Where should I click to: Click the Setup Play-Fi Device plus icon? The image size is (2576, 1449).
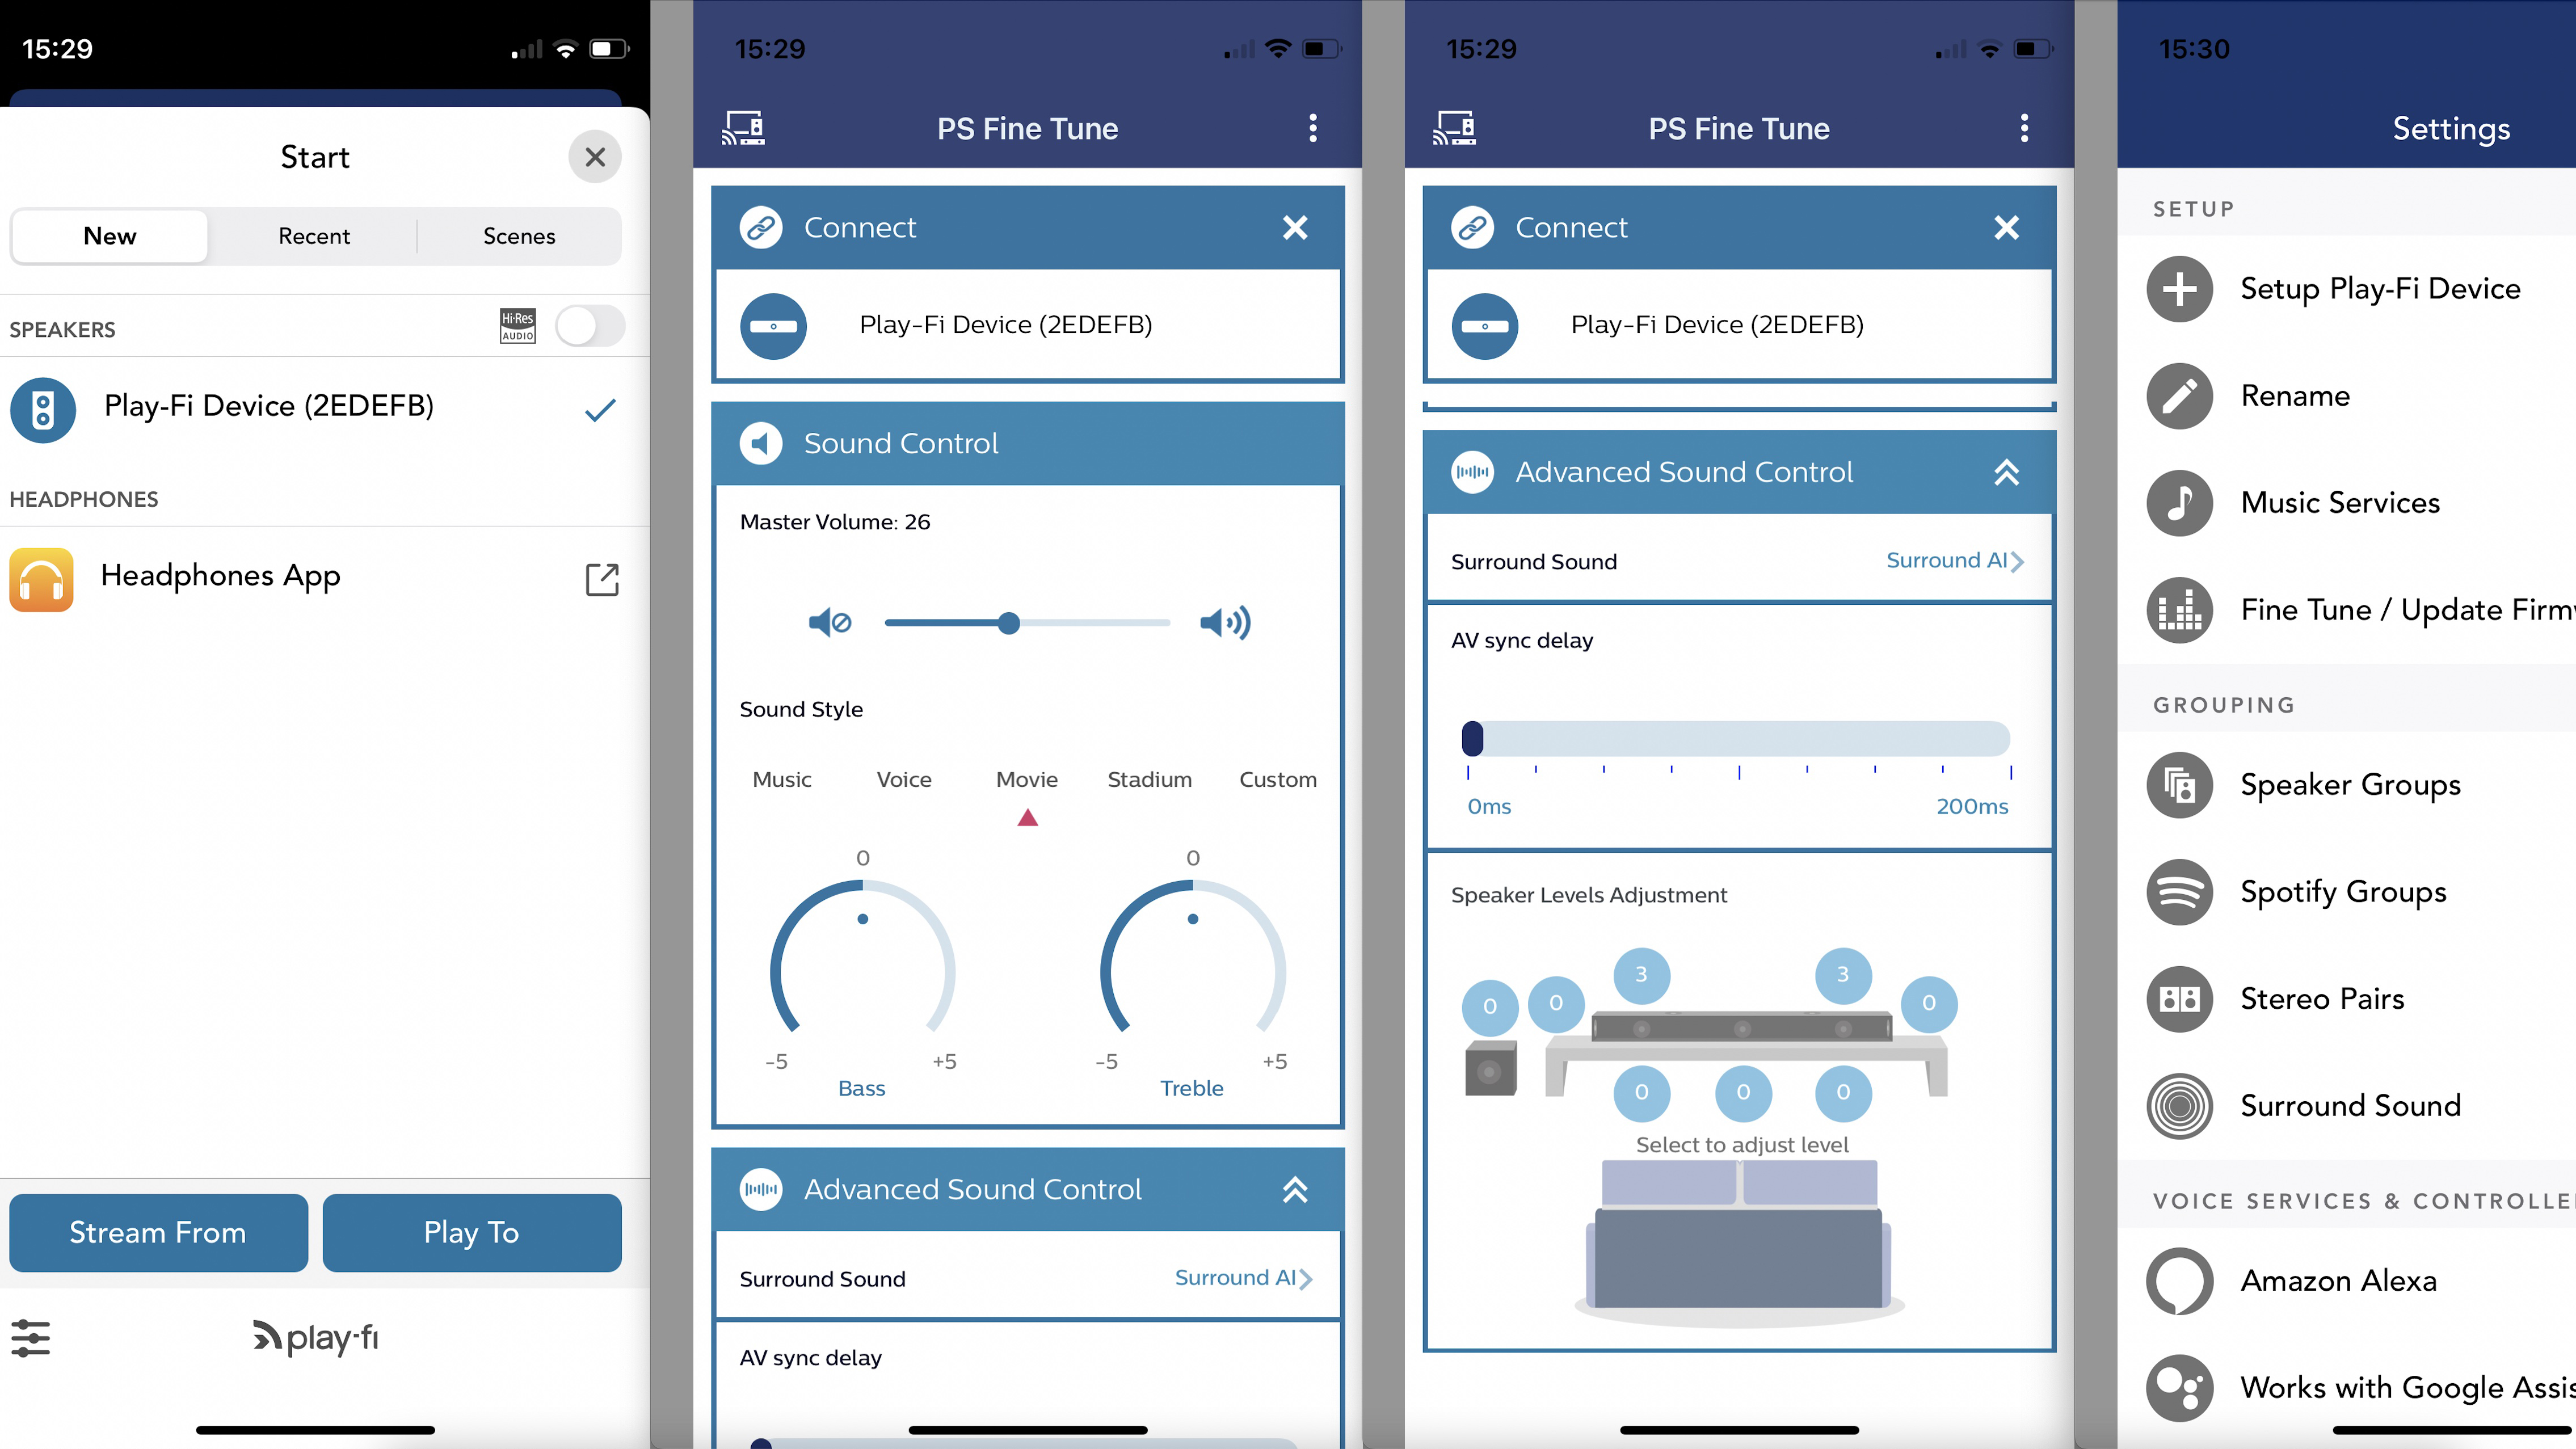[x=2180, y=288]
